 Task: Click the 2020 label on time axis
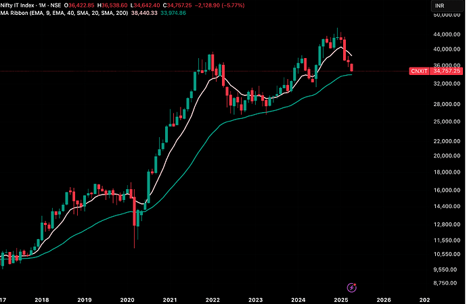tap(127, 300)
